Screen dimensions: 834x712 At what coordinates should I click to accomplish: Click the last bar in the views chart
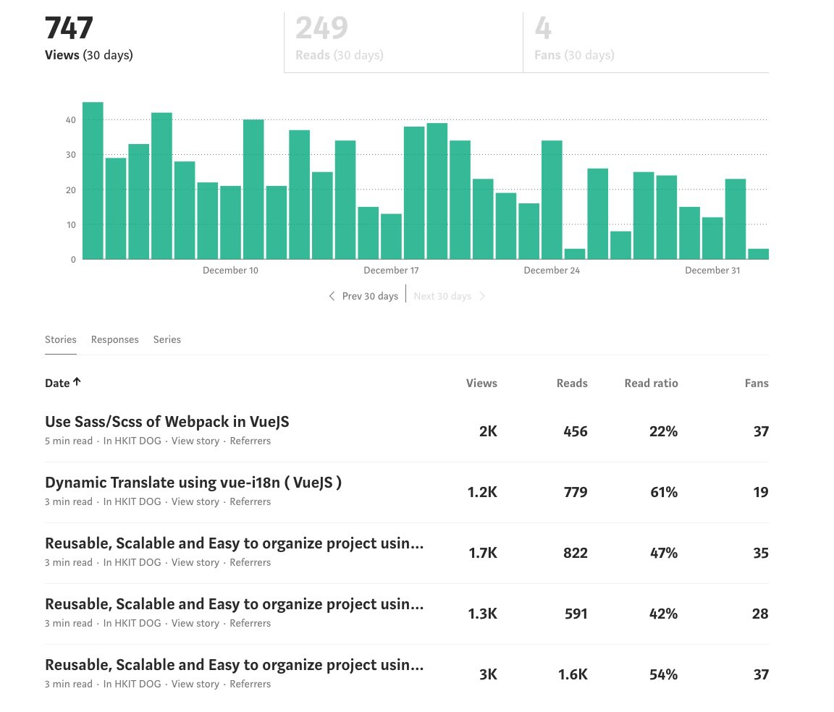click(758, 253)
